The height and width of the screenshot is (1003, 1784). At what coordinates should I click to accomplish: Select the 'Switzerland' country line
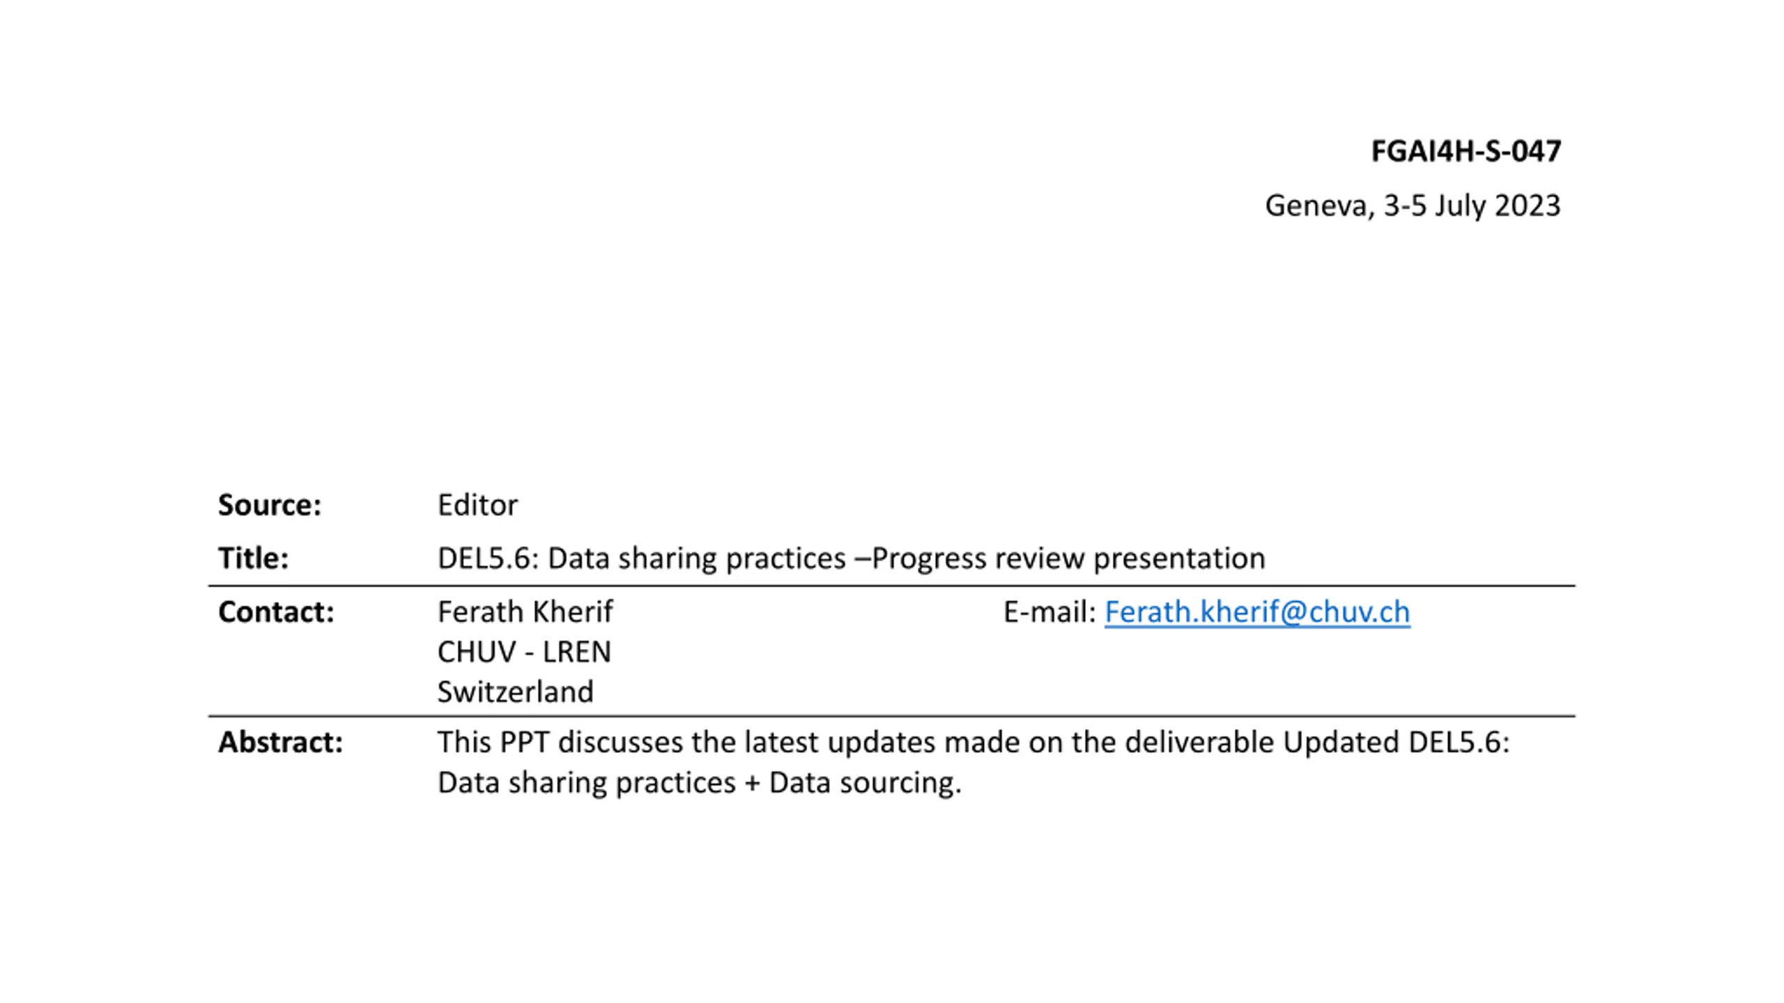coord(515,692)
